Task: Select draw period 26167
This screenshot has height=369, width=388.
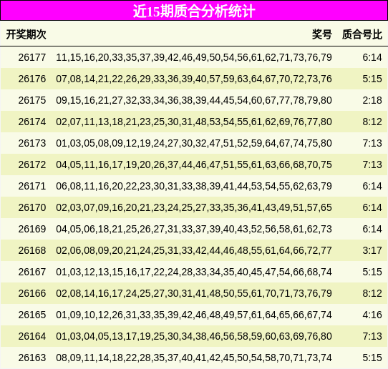Action: [x=32, y=272]
